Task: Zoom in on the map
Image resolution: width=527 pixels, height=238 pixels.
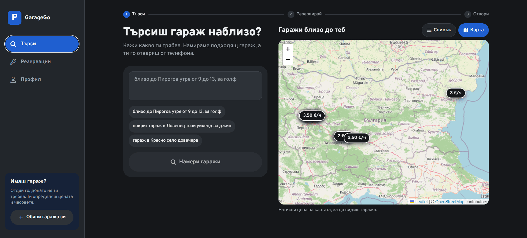Action: [x=288, y=49]
